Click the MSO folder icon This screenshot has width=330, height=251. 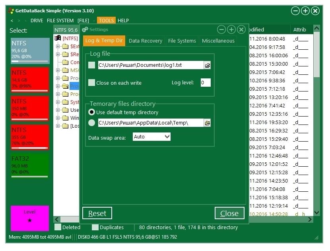click(x=66, y=70)
